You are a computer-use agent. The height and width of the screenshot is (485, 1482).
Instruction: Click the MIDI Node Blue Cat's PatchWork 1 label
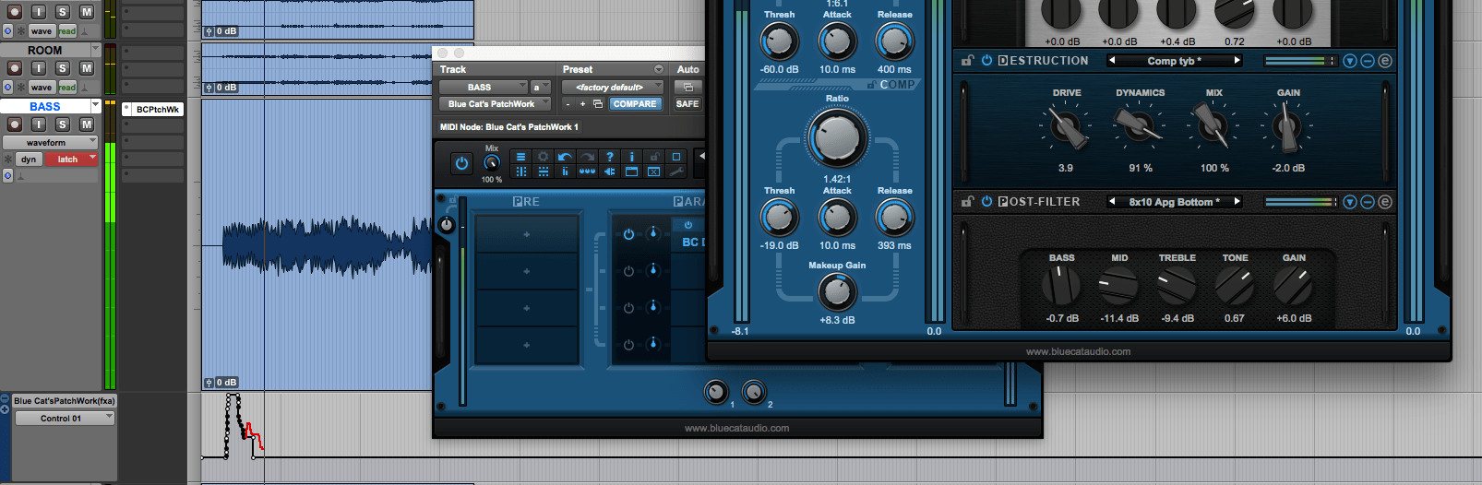pyautogui.click(x=509, y=127)
